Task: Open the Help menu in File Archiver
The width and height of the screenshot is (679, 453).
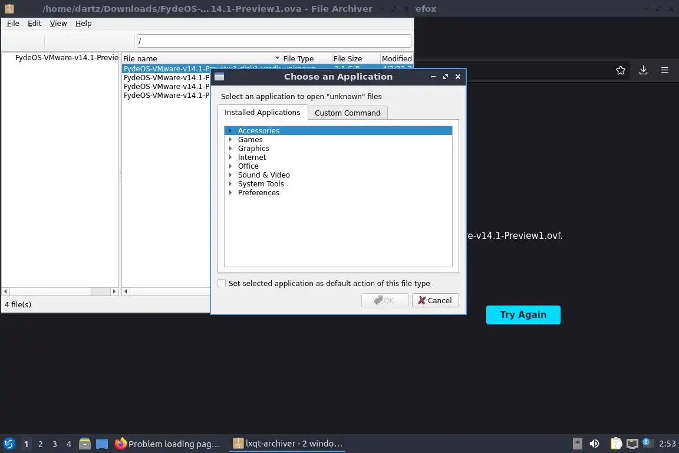Action: point(84,24)
